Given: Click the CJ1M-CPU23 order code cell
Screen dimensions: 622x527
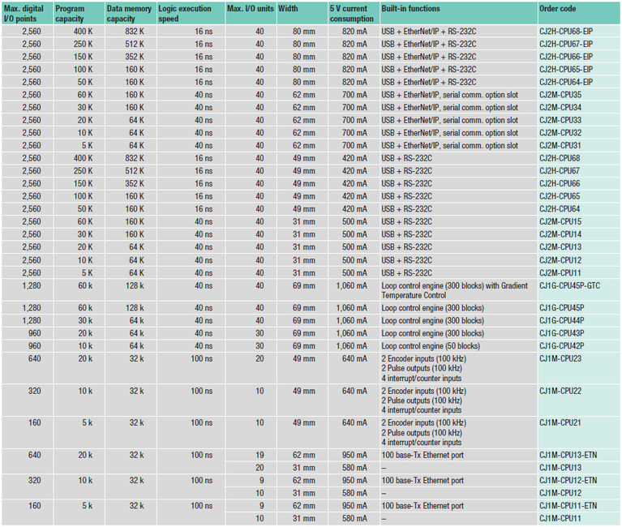Looking at the screenshot, I should 560,358.
